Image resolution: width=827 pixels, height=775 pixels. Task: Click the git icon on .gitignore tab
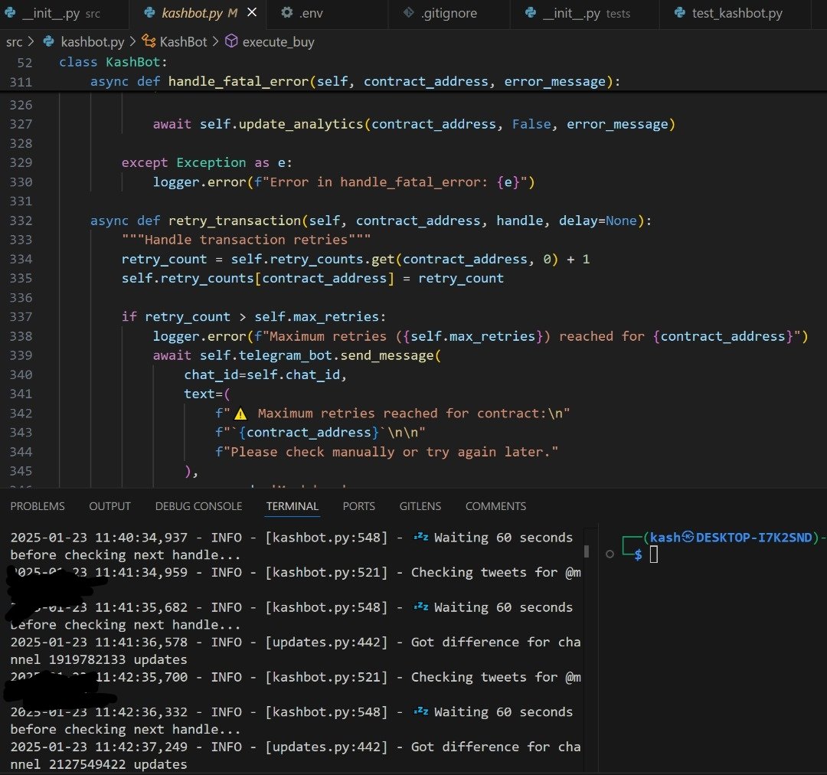pyautogui.click(x=408, y=13)
